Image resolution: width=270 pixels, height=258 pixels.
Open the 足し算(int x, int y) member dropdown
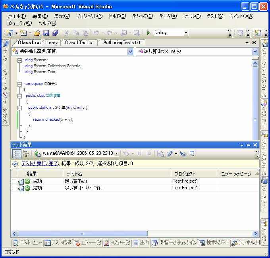(255, 51)
